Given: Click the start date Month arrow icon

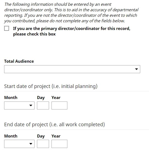Looking at the screenshot, I should pyautogui.click(x=31, y=105).
